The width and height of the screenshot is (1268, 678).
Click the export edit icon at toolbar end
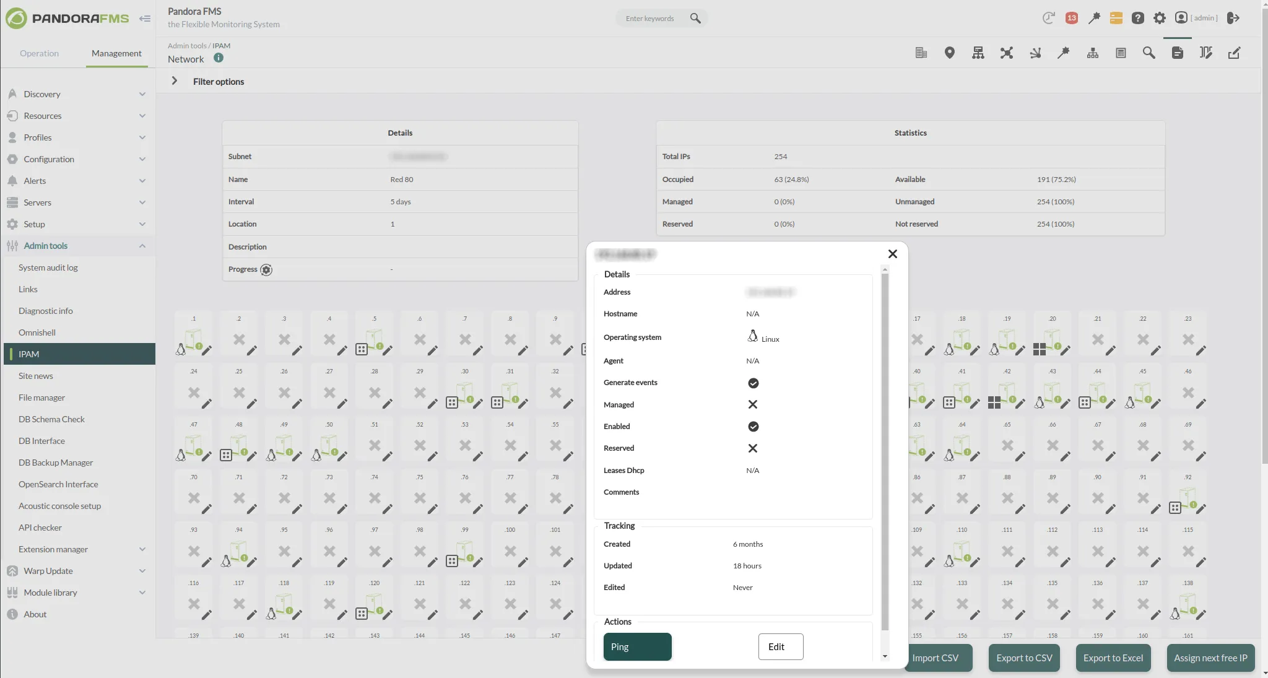(1234, 53)
